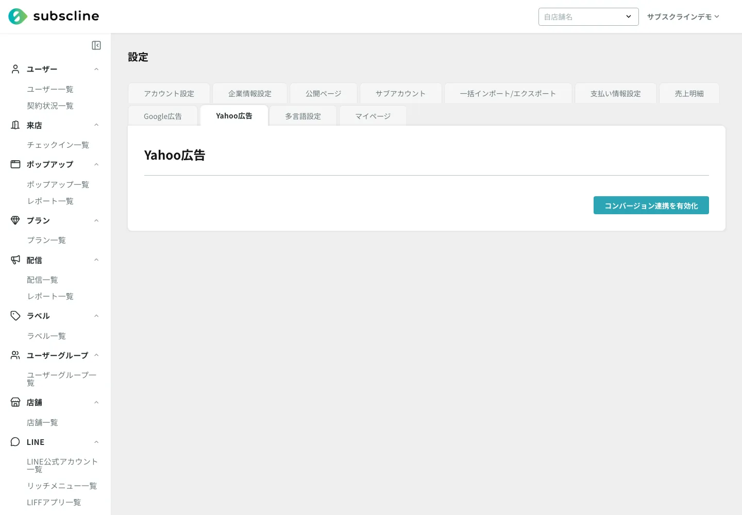The width and height of the screenshot is (742, 515).
Task: Click the 配信 megaphone icon in the sidebar
Action: click(15, 260)
